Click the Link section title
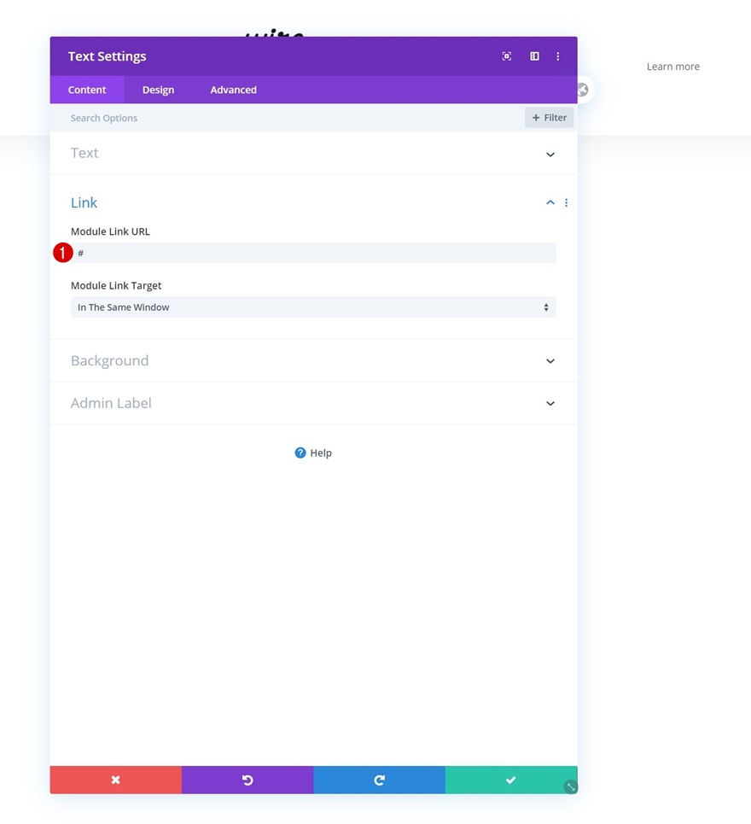The height and width of the screenshot is (824, 751). tap(84, 203)
